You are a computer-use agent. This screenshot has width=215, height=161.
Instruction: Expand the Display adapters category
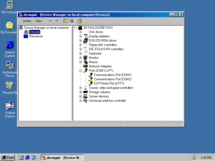coord(80,36)
